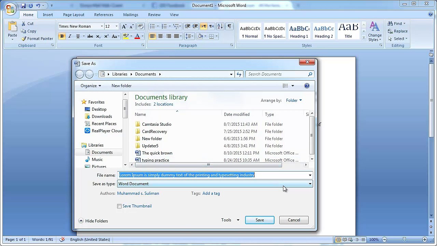This screenshot has height=246, width=437.
Task: Click the refresh icon beside address bar
Action: click(x=239, y=74)
